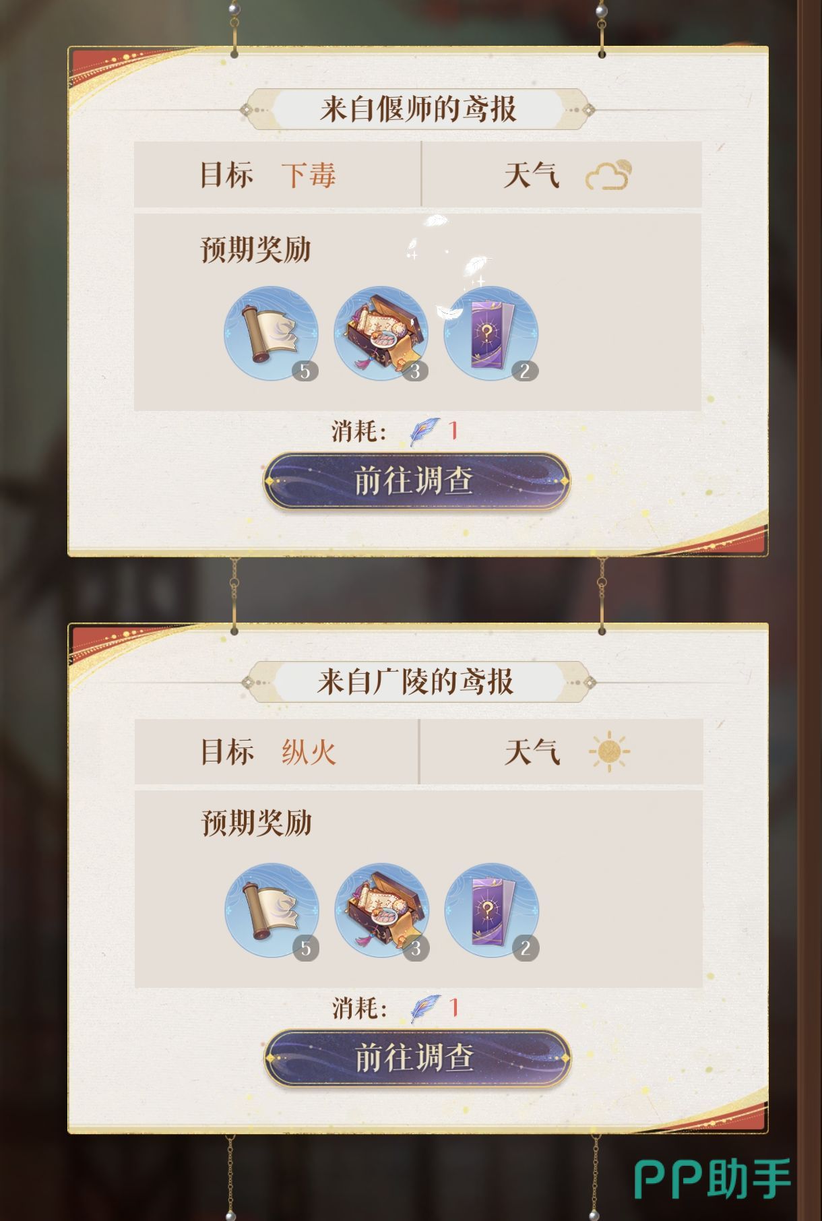The width and height of the screenshot is (822, 1221).
Task: Click the 下毒 target label
Action: tap(309, 175)
